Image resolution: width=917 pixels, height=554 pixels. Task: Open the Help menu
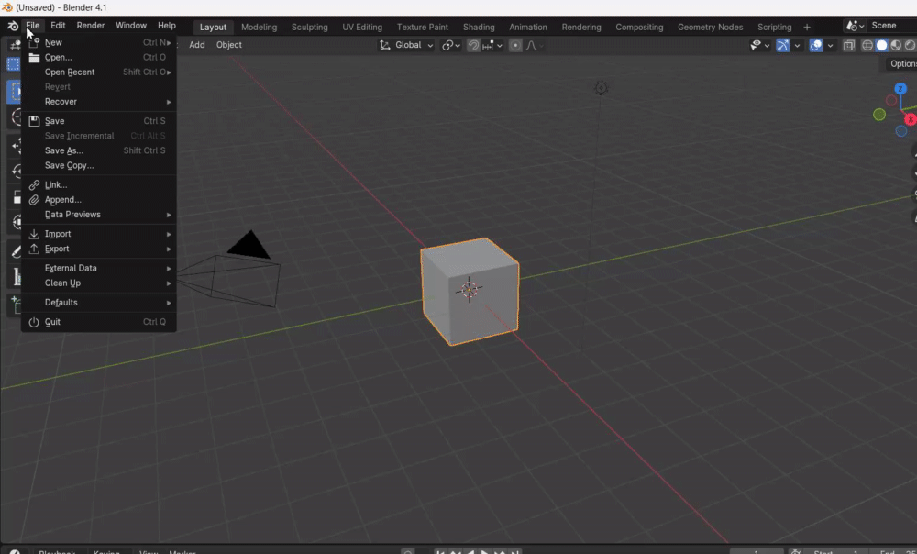pyautogui.click(x=167, y=26)
